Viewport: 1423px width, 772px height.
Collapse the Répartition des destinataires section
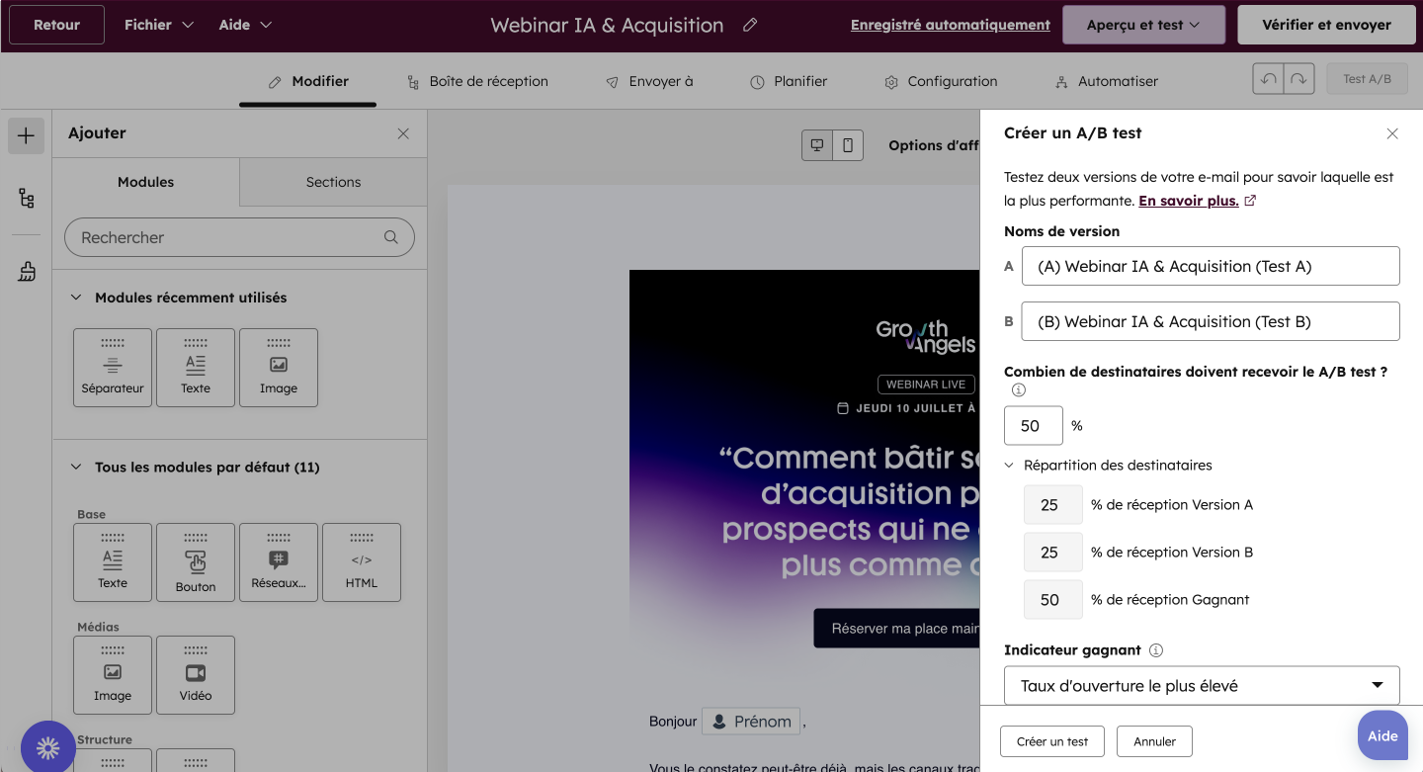click(1009, 465)
